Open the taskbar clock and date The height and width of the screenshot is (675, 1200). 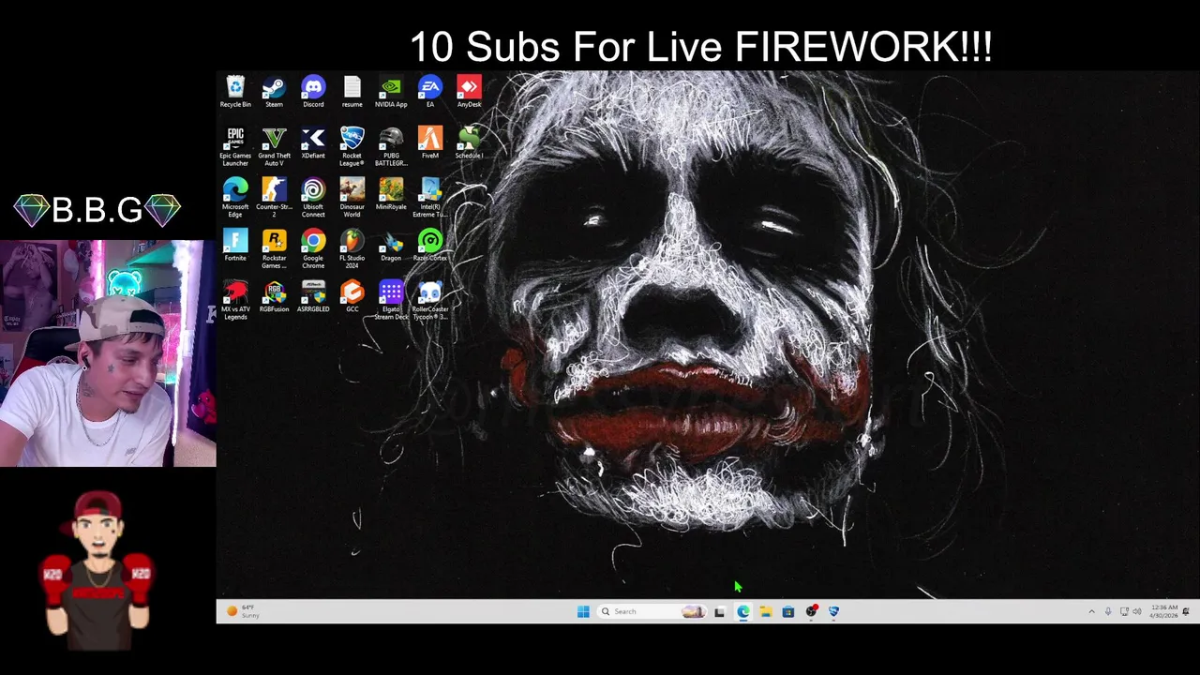click(x=1164, y=611)
